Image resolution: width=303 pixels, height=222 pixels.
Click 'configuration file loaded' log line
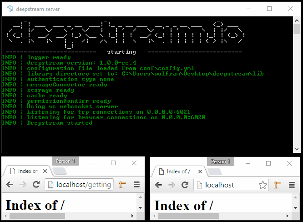111,68
